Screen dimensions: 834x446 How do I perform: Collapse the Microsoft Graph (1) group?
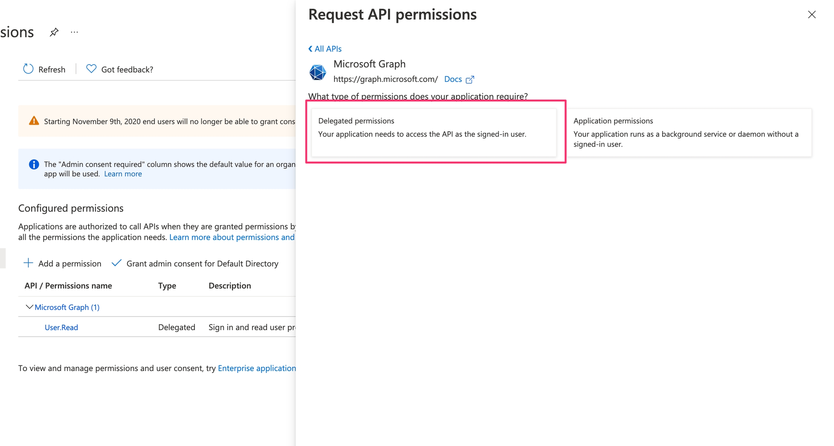[29, 307]
